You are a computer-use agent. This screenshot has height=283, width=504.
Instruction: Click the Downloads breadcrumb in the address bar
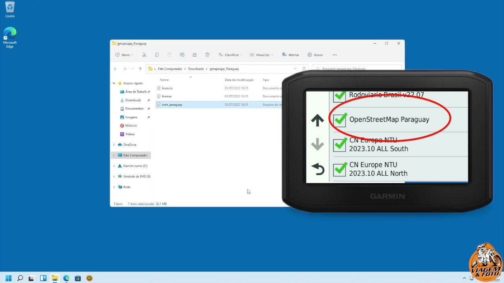196,69
